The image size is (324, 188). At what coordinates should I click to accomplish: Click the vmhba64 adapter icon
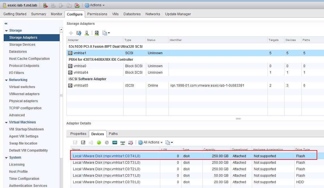coord(70,73)
